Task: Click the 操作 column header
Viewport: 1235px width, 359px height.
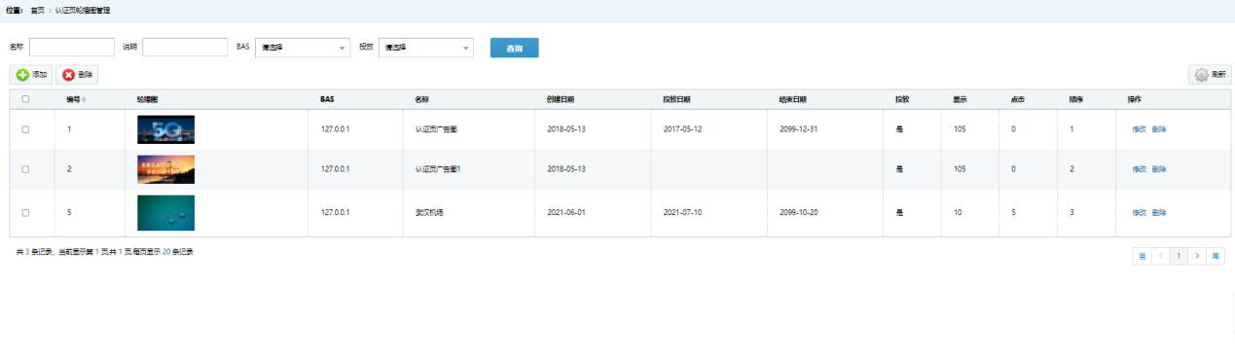Action: [x=1135, y=99]
